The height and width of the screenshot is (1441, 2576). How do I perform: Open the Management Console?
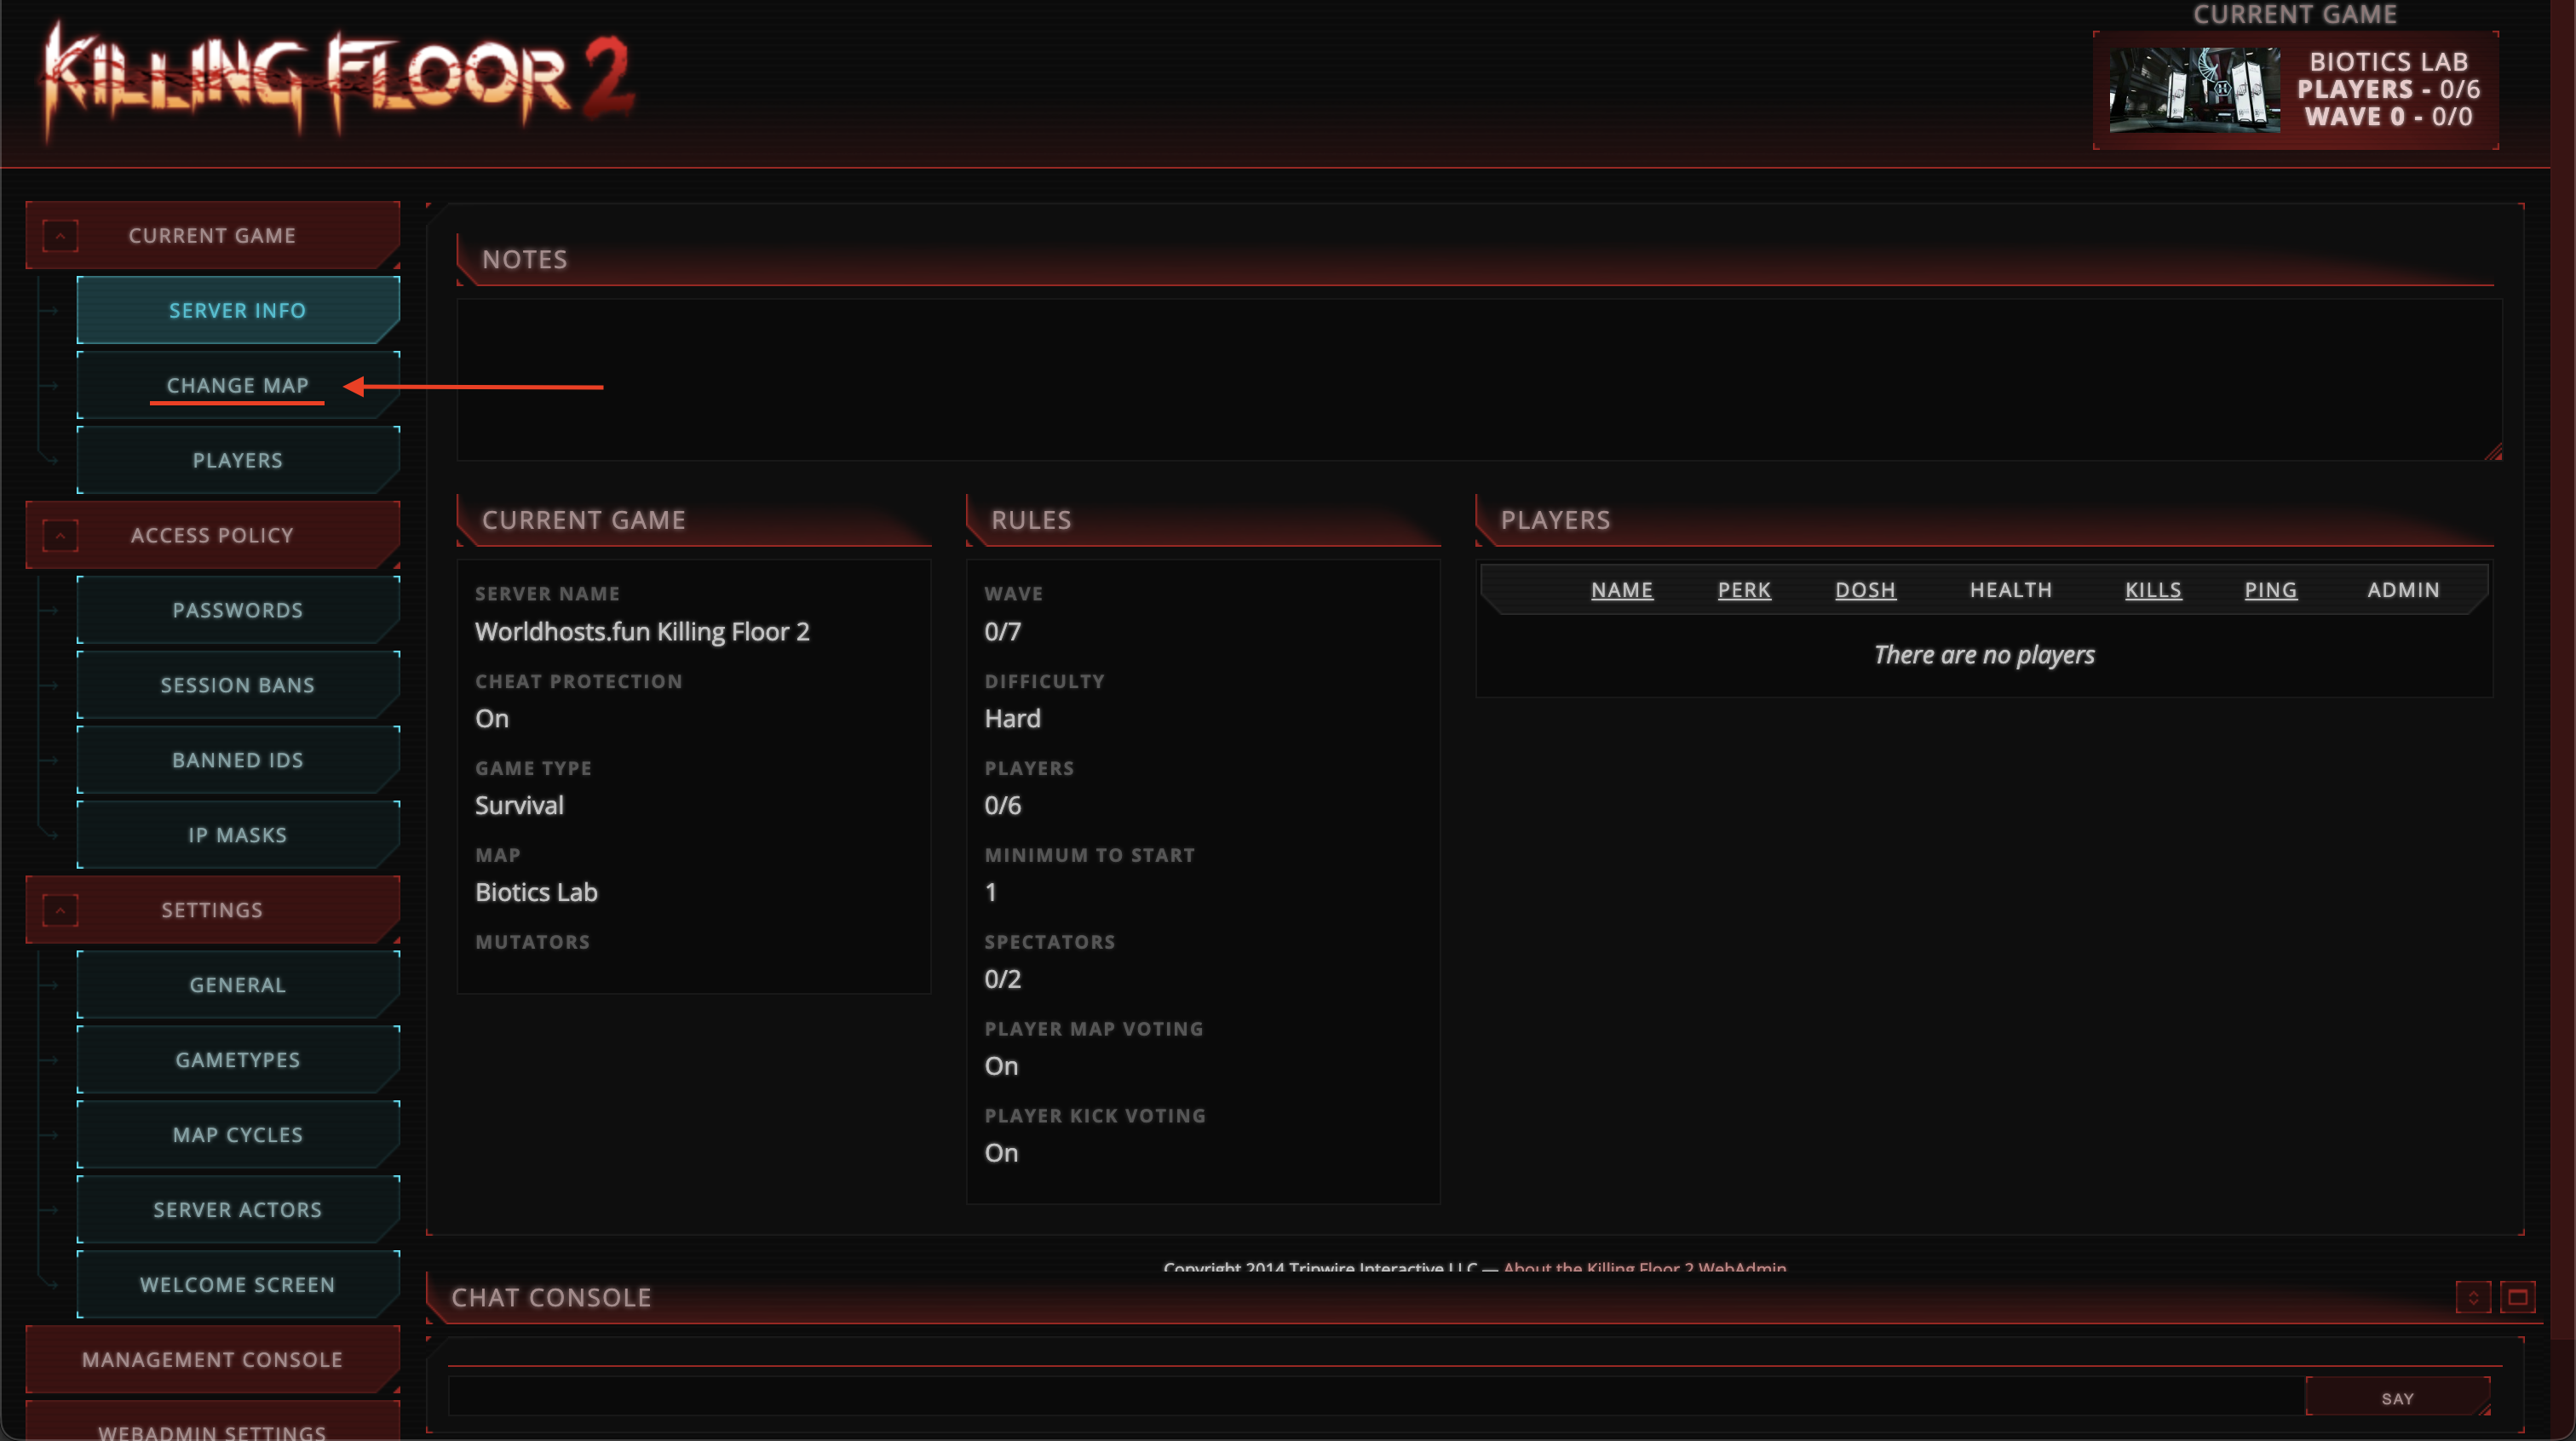pyautogui.click(x=212, y=1360)
